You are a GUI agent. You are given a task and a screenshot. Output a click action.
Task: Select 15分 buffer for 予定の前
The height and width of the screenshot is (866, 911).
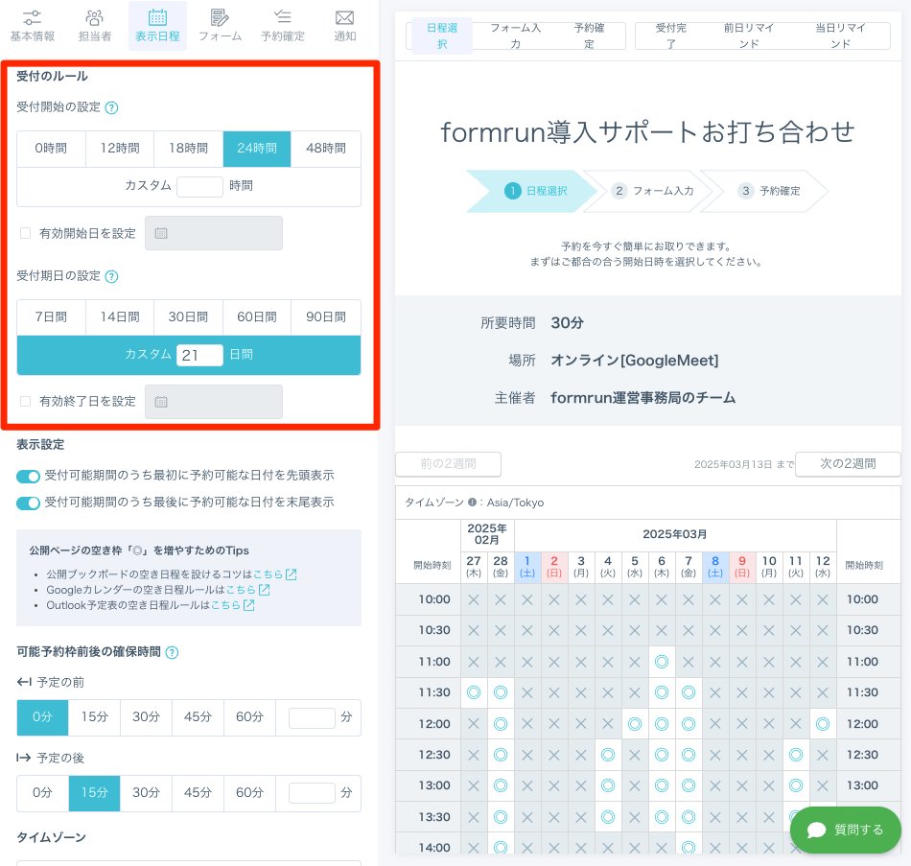94,717
